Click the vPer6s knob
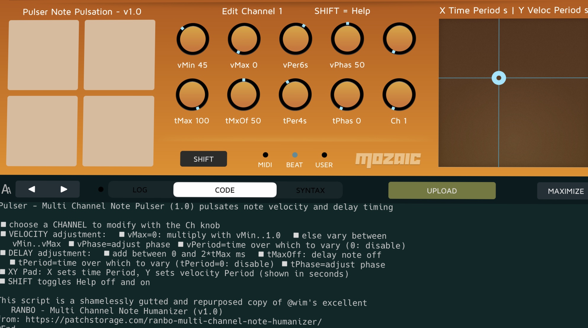The image size is (588, 328). click(295, 39)
